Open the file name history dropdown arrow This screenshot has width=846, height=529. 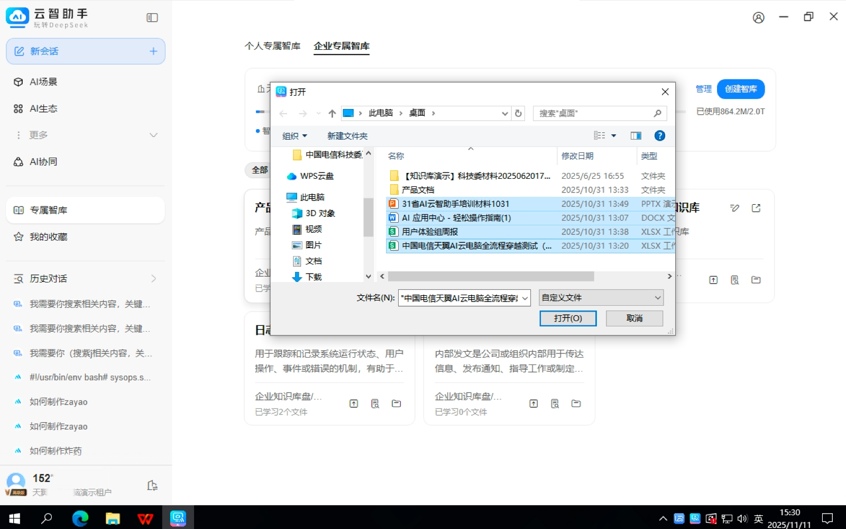(x=525, y=298)
